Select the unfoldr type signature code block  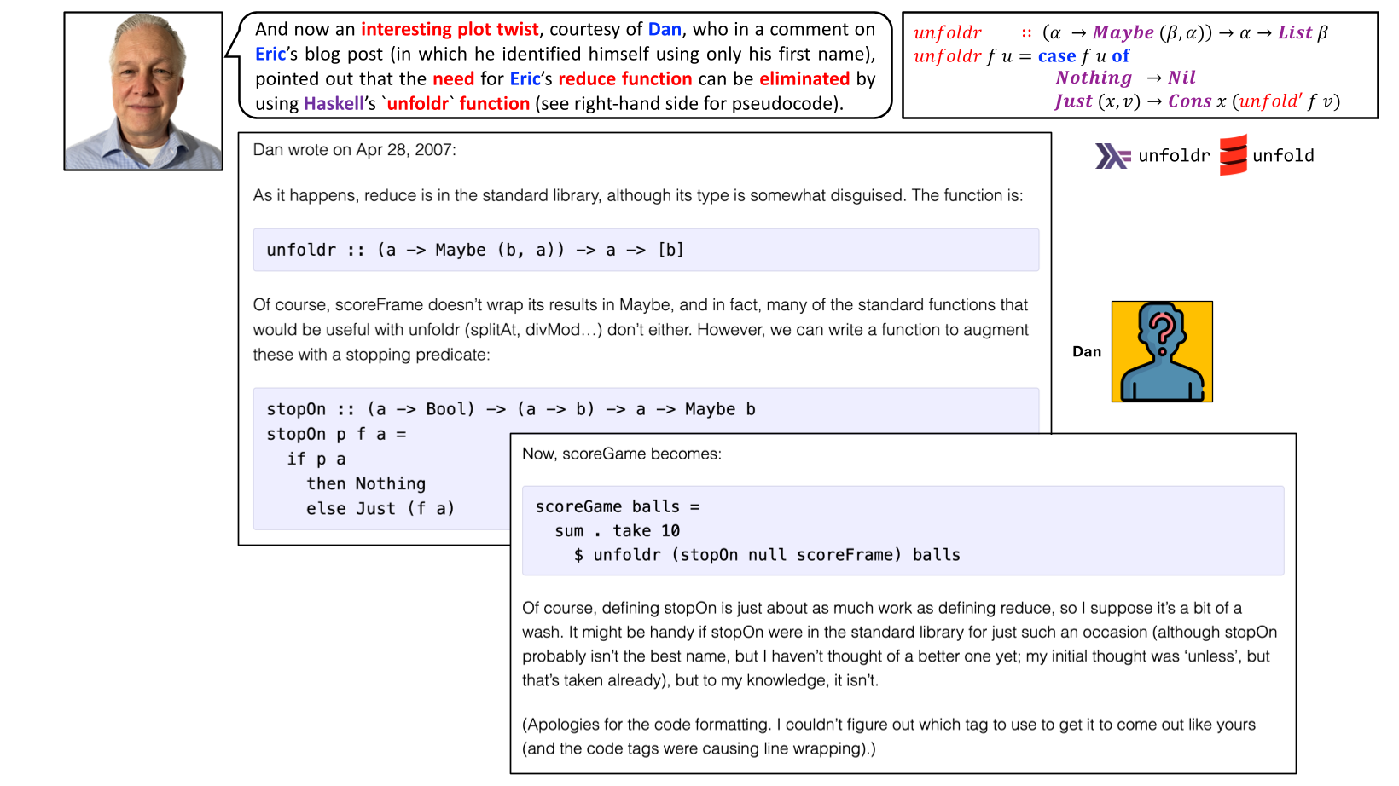click(x=646, y=250)
